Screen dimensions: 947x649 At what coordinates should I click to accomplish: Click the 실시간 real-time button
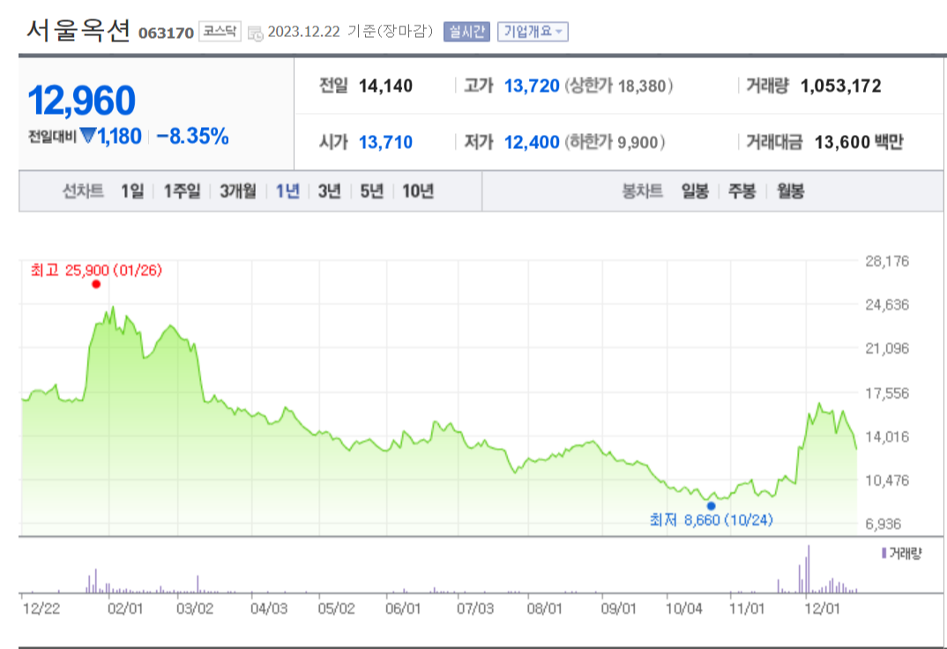[x=466, y=32]
